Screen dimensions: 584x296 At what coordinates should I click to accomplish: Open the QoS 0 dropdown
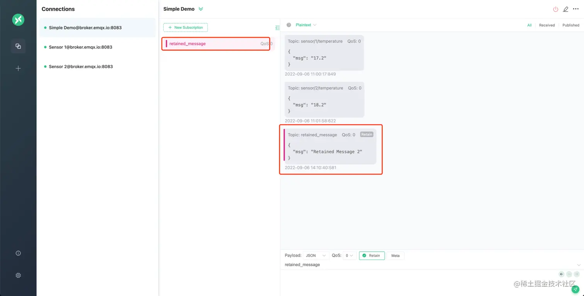pos(349,255)
